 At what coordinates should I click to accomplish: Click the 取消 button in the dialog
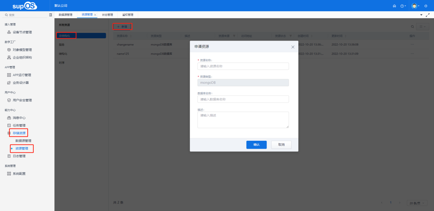(x=281, y=145)
